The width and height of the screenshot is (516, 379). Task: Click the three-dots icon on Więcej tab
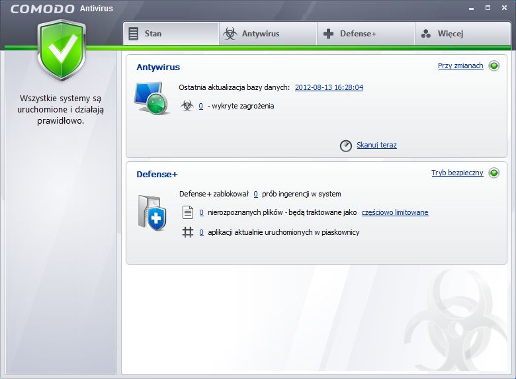click(426, 34)
